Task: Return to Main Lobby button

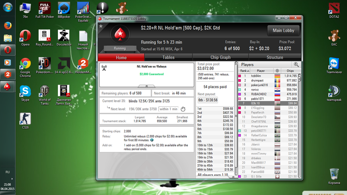Action: click(x=283, y=31)
